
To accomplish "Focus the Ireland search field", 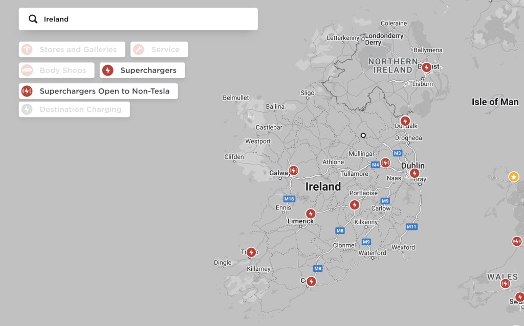I will click(138, 19).
